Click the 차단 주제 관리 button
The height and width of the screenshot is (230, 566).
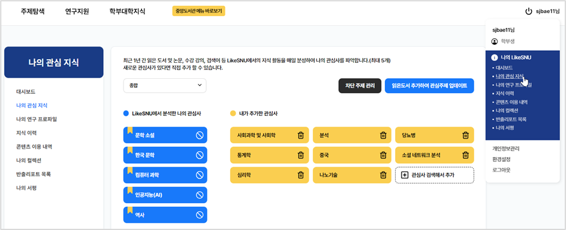[360, 85]
